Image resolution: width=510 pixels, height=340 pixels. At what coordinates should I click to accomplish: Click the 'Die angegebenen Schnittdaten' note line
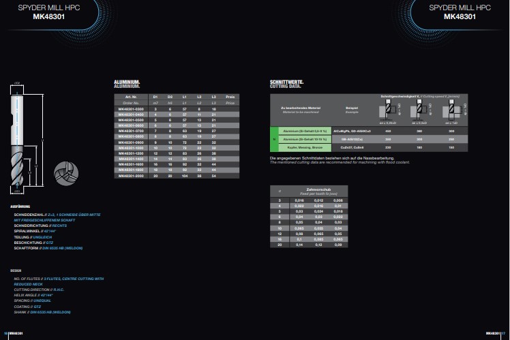(x=332, y=158)
